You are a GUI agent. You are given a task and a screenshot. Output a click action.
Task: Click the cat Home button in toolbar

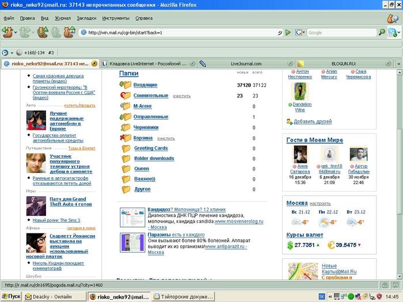tap(70, 32)
